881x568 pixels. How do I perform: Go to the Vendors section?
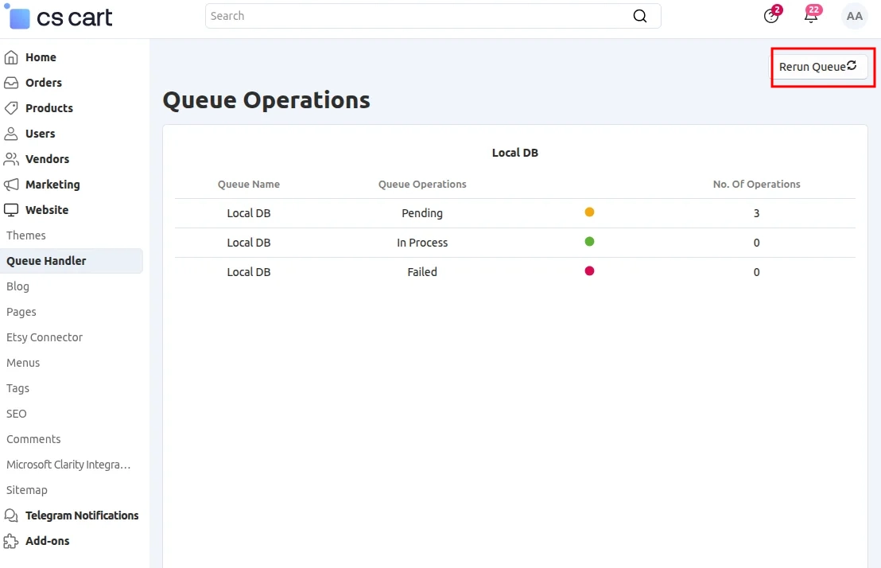pyautogui.click(x=47, y=159)
